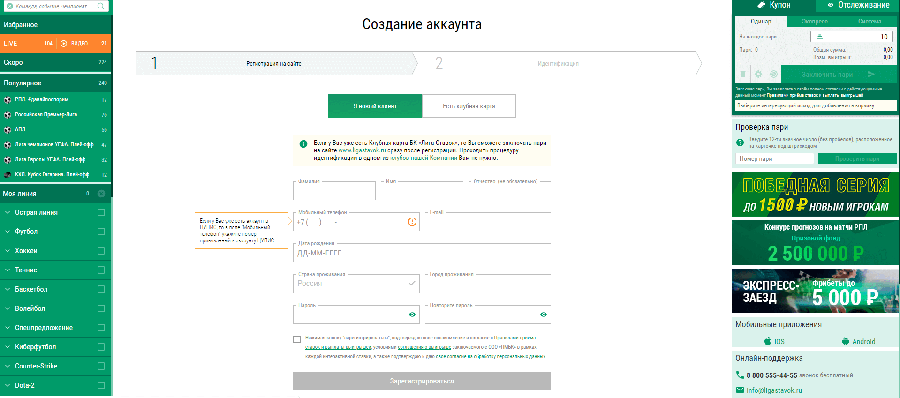Click the send arrow icon beside Заключить пари

click(871, 74)
